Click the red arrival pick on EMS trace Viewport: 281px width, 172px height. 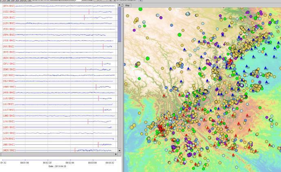pos(86,70)
